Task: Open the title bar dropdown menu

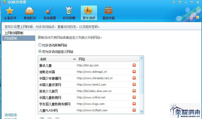Action: point(180,2)
